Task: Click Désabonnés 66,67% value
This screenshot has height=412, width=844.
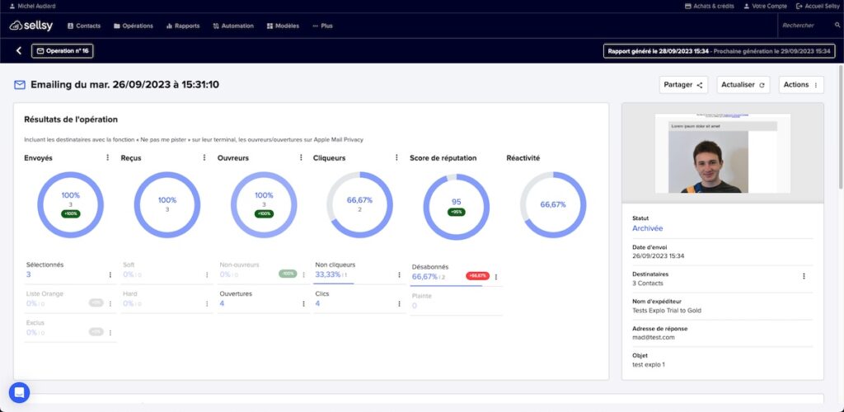Action: (424, 277)
